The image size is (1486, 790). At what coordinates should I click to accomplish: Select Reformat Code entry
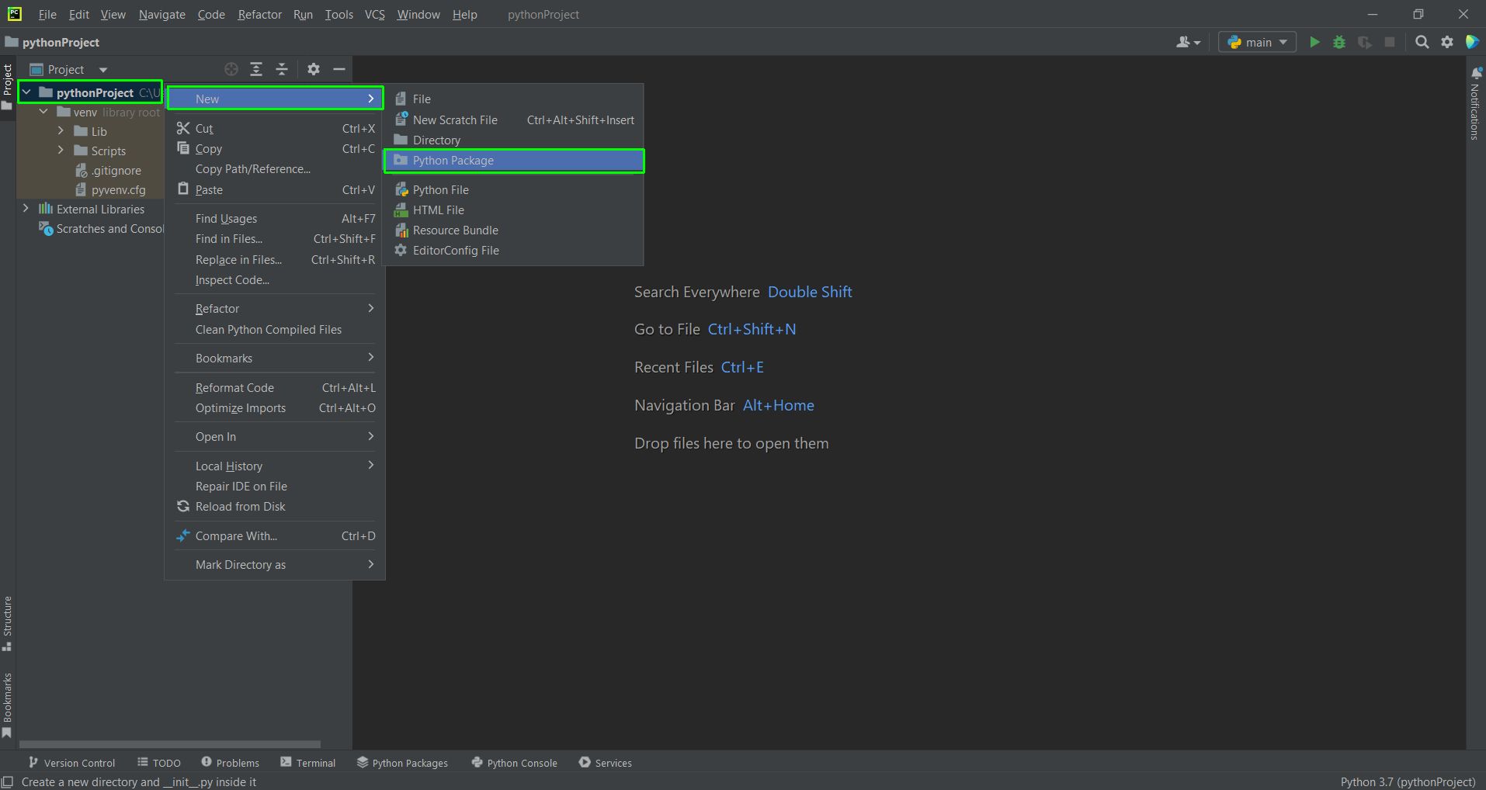click(276, 388)
